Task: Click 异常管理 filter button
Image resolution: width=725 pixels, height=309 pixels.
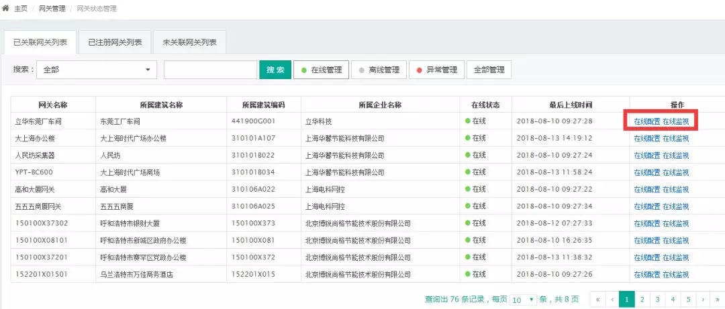Action: click(436, 70)
